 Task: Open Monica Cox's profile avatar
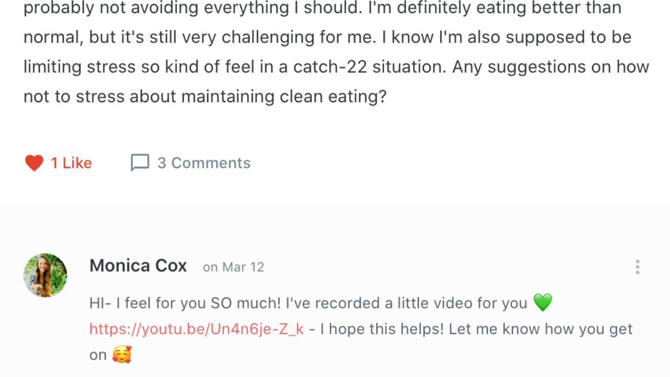coord(45,275)
